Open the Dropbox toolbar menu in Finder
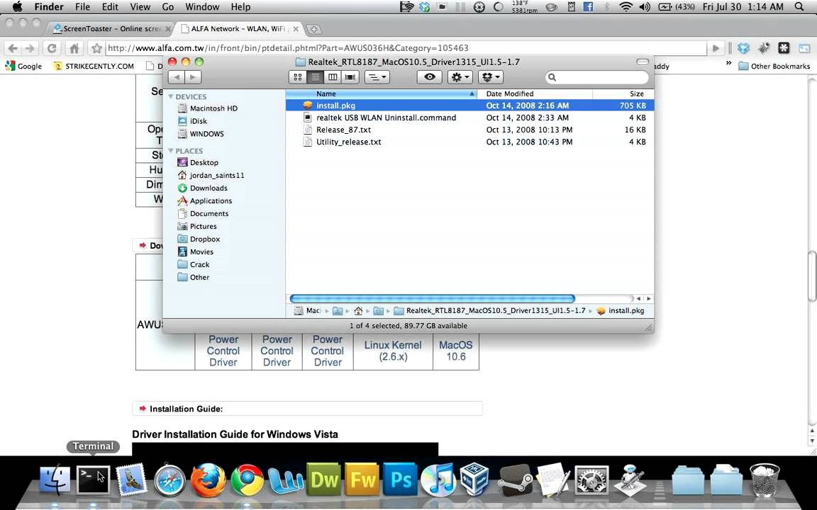The image size is (817, 510). [490, 77]
